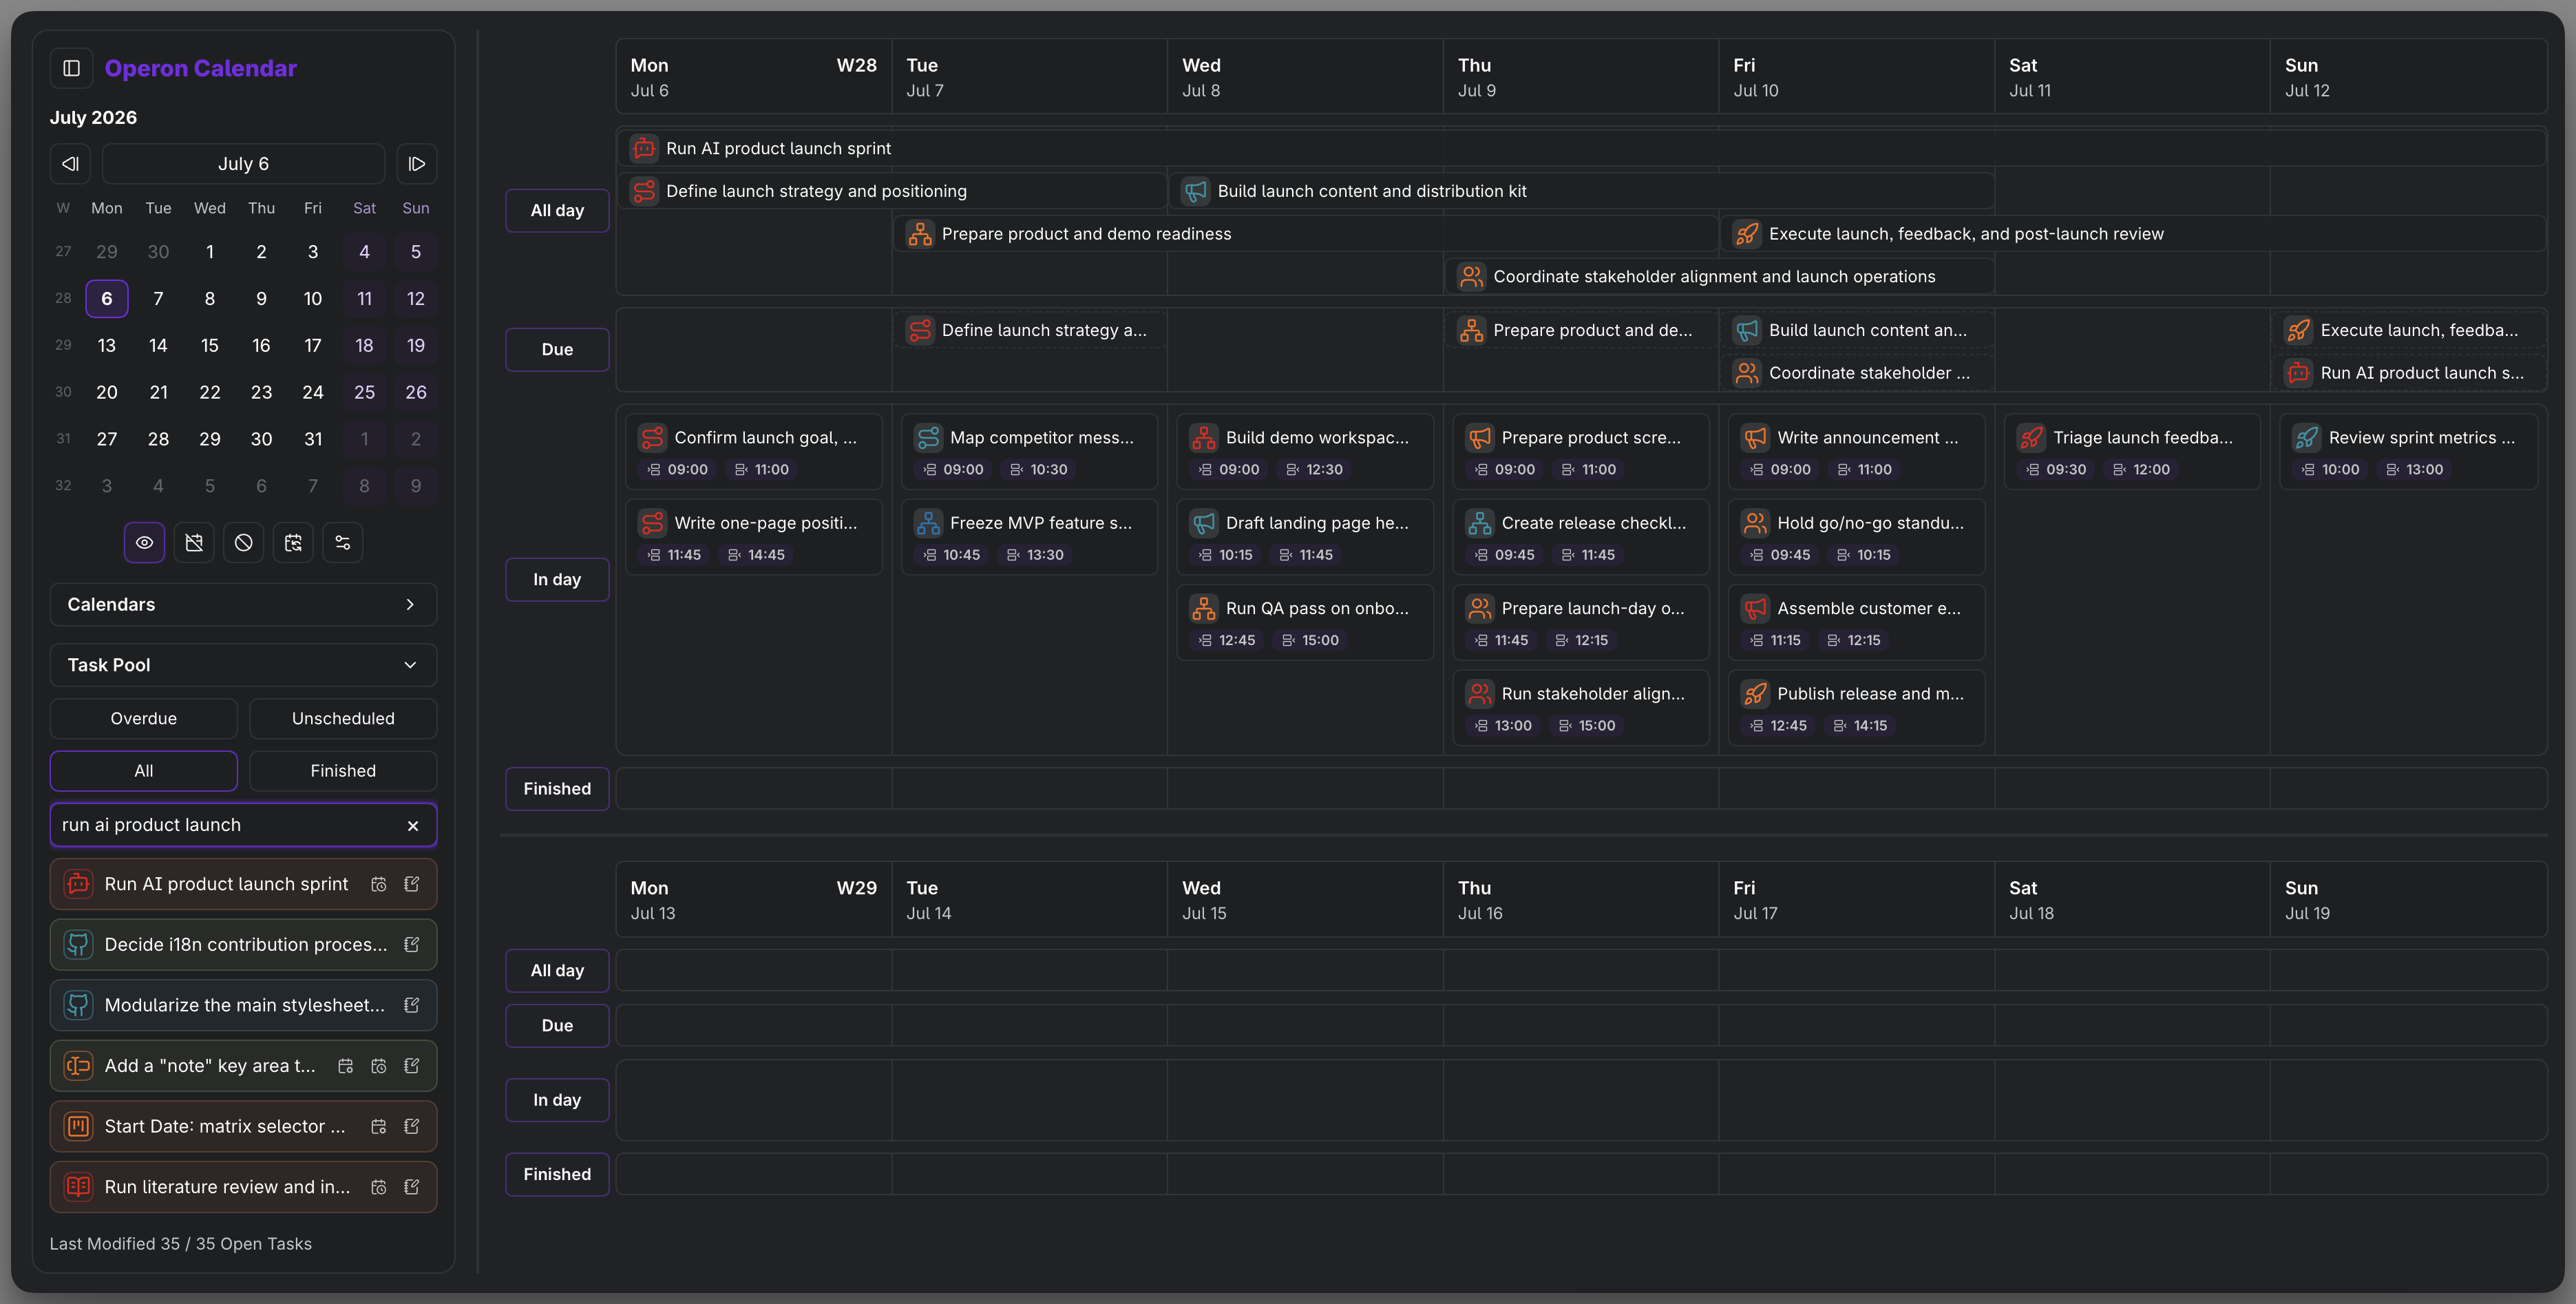Select the All task filter
Image resolution: width=2576 pixels, height=1304 pixels.
(144, 771)
